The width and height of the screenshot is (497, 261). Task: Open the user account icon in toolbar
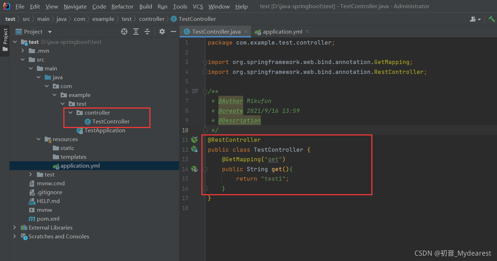tap(475, 19)
